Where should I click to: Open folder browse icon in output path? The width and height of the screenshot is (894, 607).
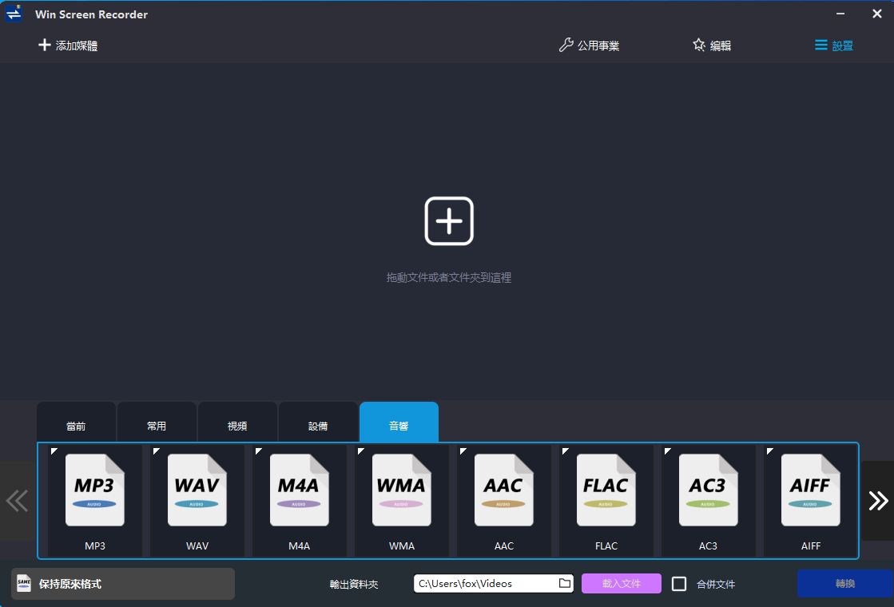(x=565, y=583)
